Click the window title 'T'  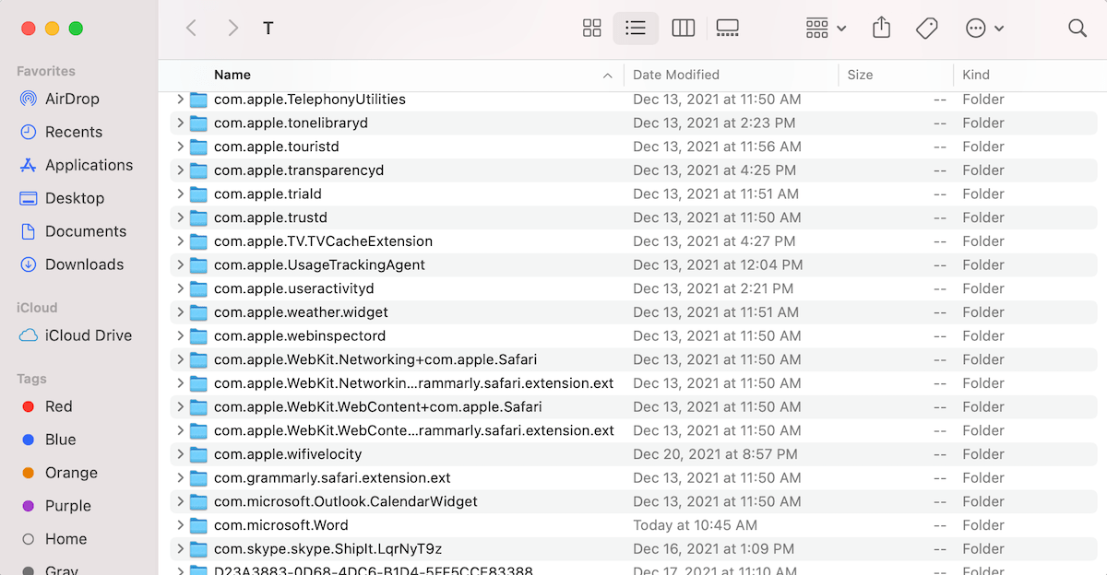click(x=268, y=29)
